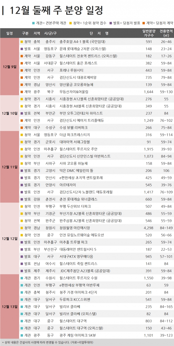
Task: Click 'e편한세상 부평역 어반루체'
Action: coord(80,285)
